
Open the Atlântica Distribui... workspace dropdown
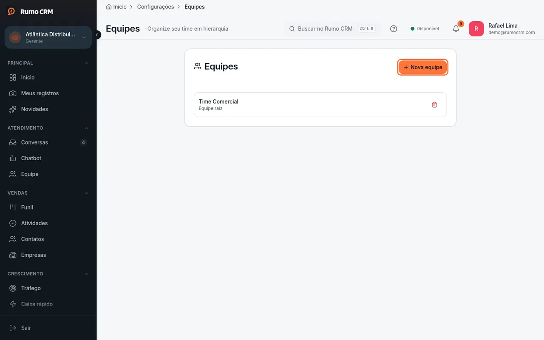pyautogui.click(x=48, y=37)
